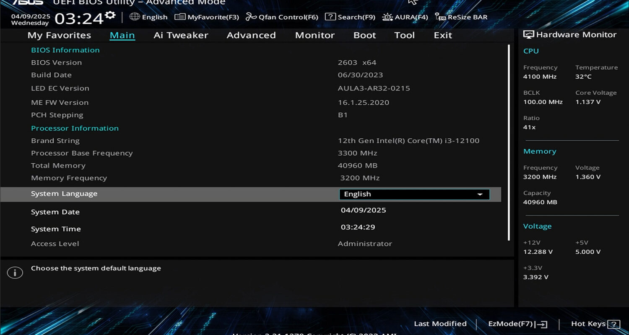The width and height of the screenshot is (629, 335).
Task: Click the +12V 12.288 V reading
Action: click(x=538, y=252)
